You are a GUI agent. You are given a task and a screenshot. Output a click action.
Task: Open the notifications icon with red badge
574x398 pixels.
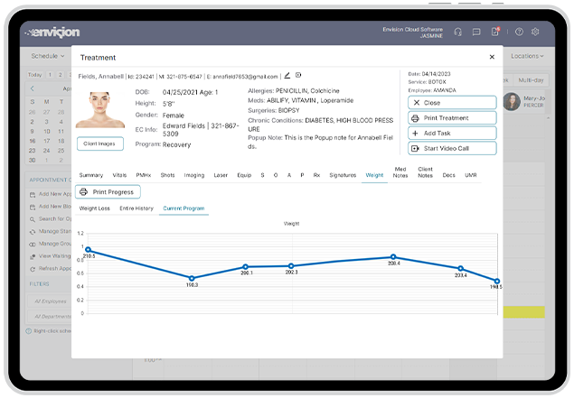[x=495, y=32]
